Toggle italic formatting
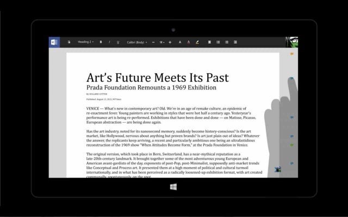 click(109, 42)
